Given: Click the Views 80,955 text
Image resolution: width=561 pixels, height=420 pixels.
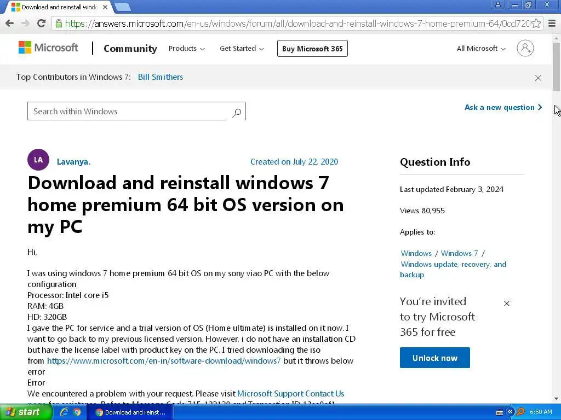Looking at the screenshot, I should tap(422, 211).
